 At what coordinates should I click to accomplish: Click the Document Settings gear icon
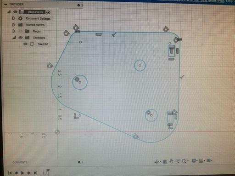point(20,18)
